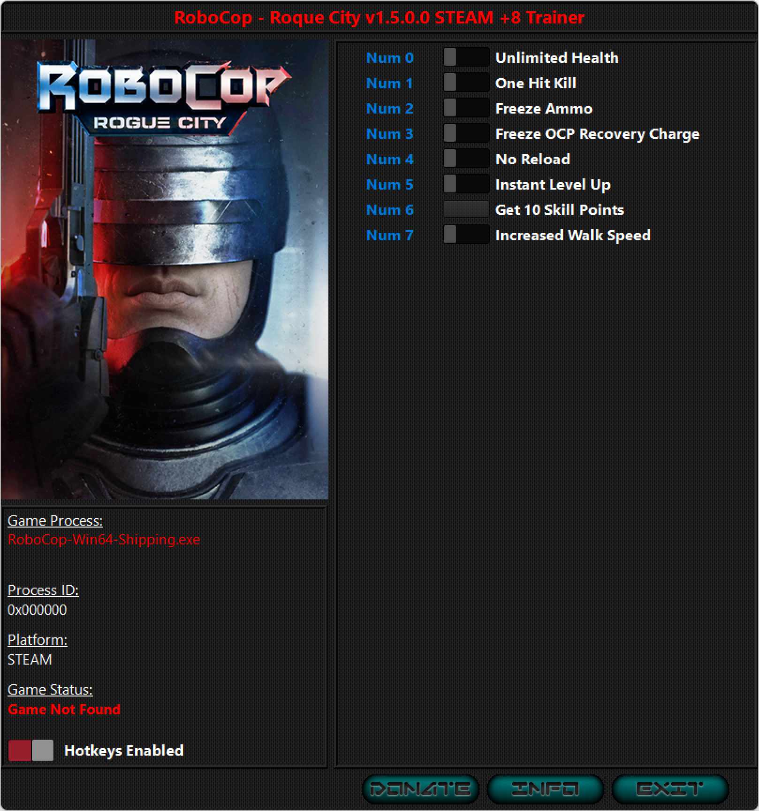Enable the One Hit Kill toggle
Image resolution: width=759 pixels, height=811 pixels.
pos(466,83)
